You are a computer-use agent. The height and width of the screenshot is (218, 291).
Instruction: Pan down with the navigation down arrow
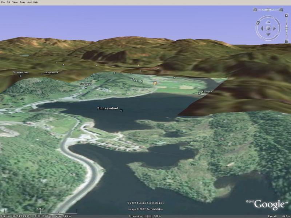(268, 34)
